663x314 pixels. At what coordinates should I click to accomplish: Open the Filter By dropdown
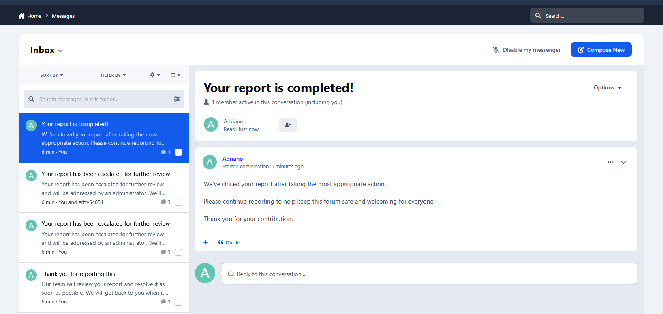113,75
